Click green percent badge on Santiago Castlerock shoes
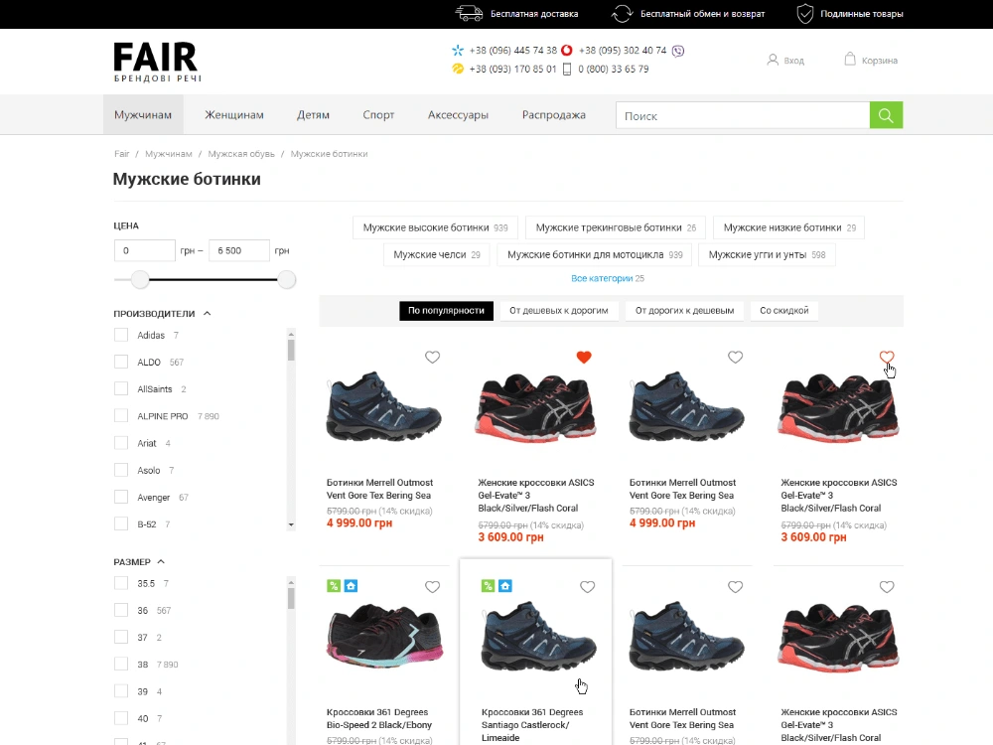 (488, 586)
